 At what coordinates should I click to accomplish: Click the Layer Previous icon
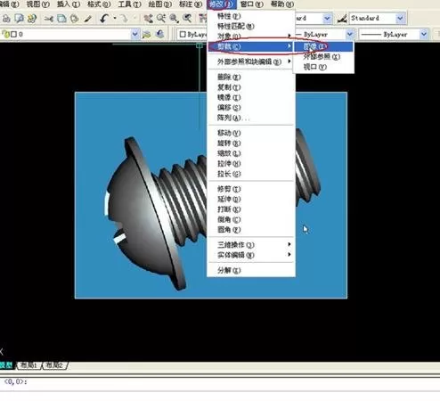160,34
